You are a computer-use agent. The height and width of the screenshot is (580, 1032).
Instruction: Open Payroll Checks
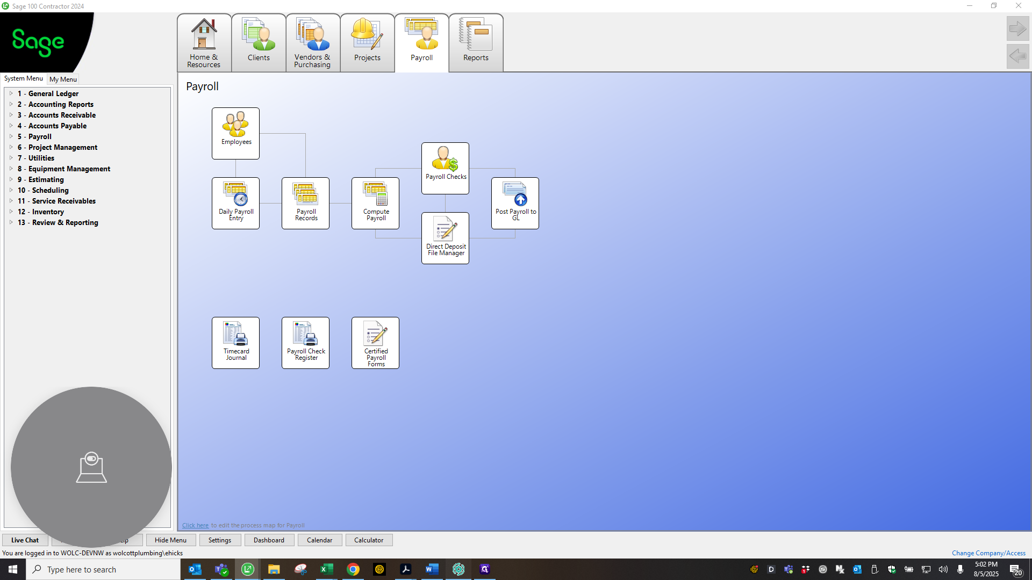pos(445,168)
